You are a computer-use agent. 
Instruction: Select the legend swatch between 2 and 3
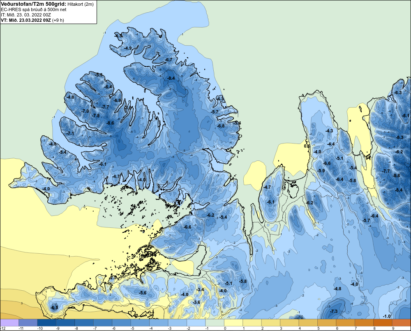click(x=271, y=322)
